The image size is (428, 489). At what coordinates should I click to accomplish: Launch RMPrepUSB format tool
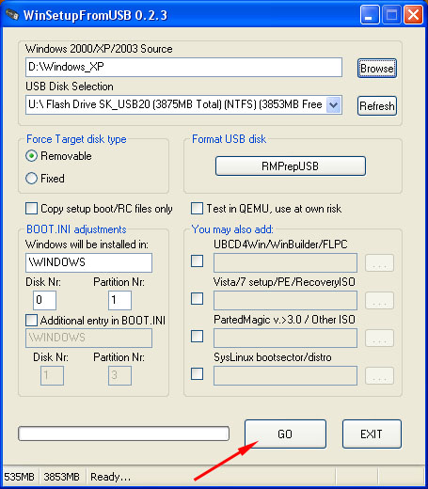[291, 166]
